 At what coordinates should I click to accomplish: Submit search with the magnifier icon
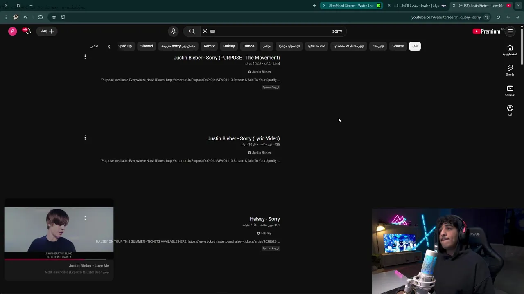(x=192, y=31)
